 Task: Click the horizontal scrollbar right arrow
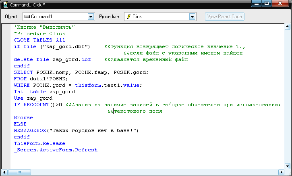click(281, 172)
